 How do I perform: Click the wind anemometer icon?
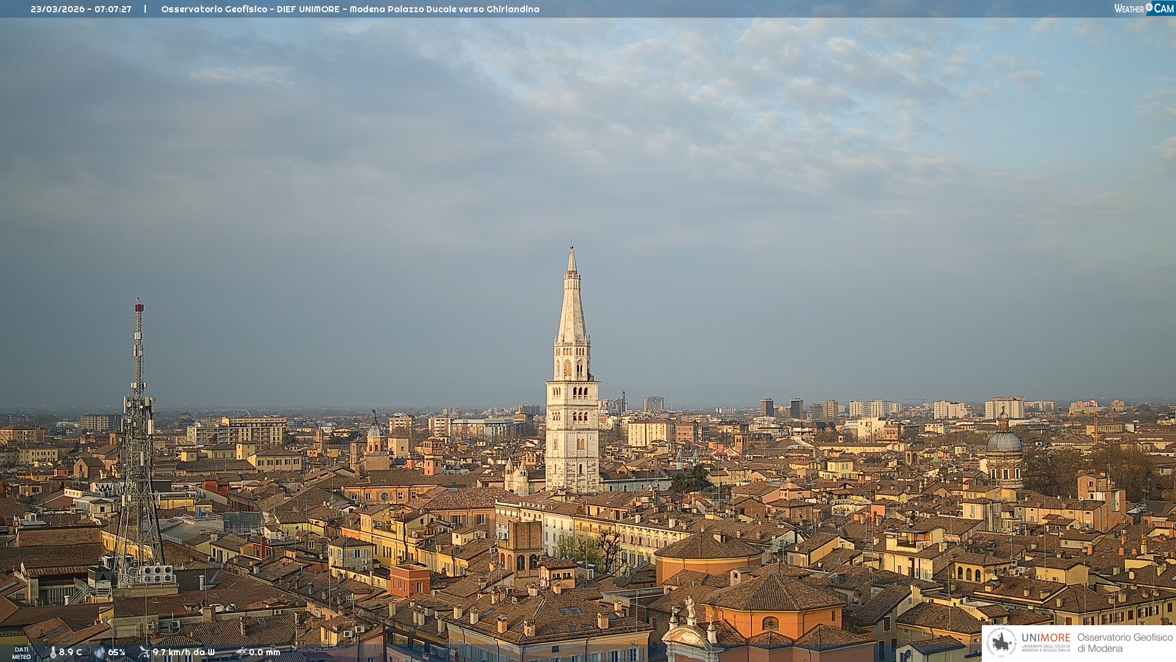[x=144, y=652]
